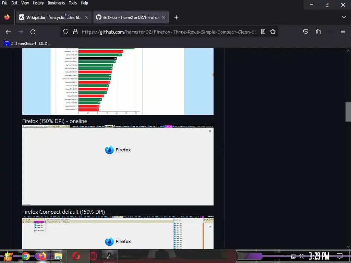
Task: Go forward to the next page
Action: (21, 32)
